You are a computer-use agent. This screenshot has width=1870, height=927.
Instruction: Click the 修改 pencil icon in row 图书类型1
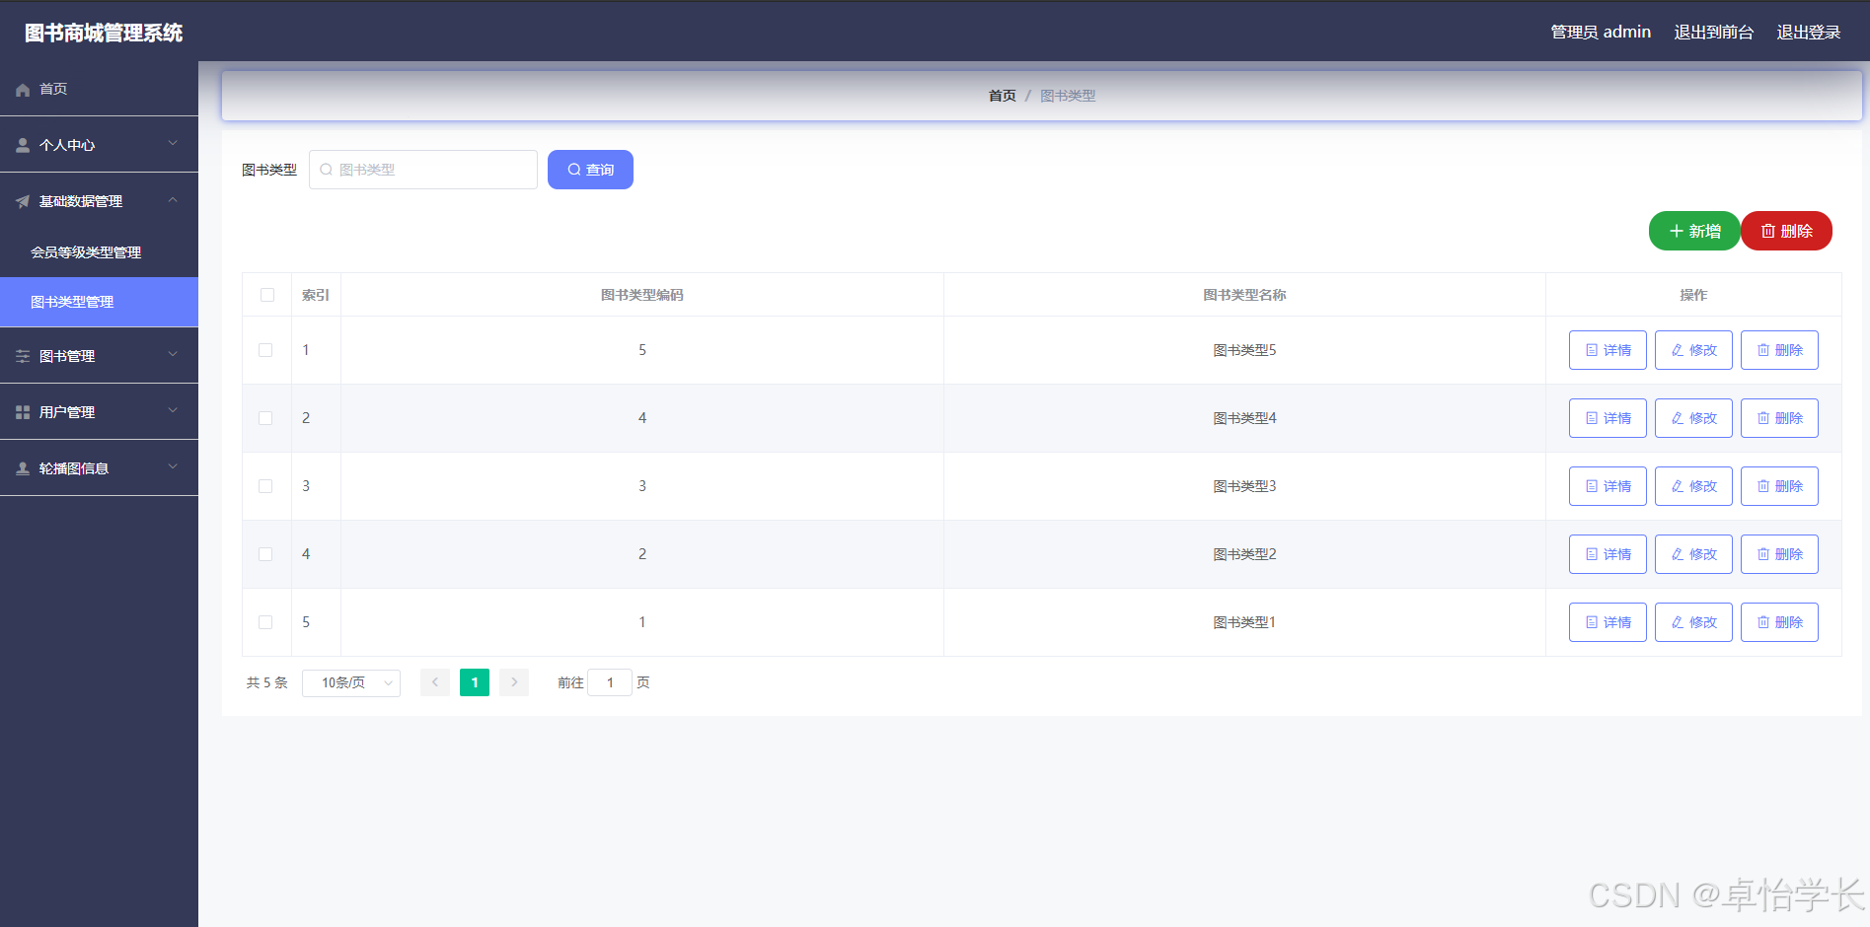click(1678, 622)
